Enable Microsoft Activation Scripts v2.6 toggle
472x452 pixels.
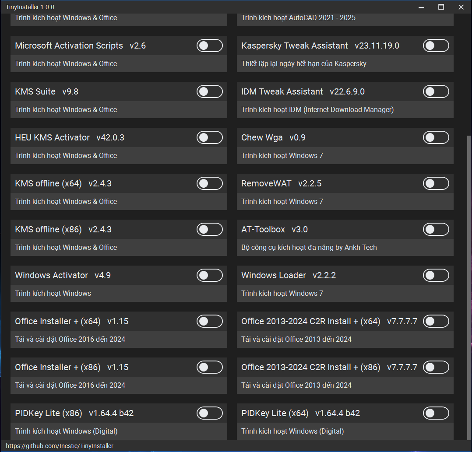[209, 46]
